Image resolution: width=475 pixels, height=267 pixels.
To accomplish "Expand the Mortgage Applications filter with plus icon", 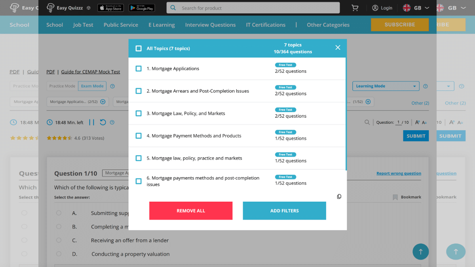I will tap(102, 102).
